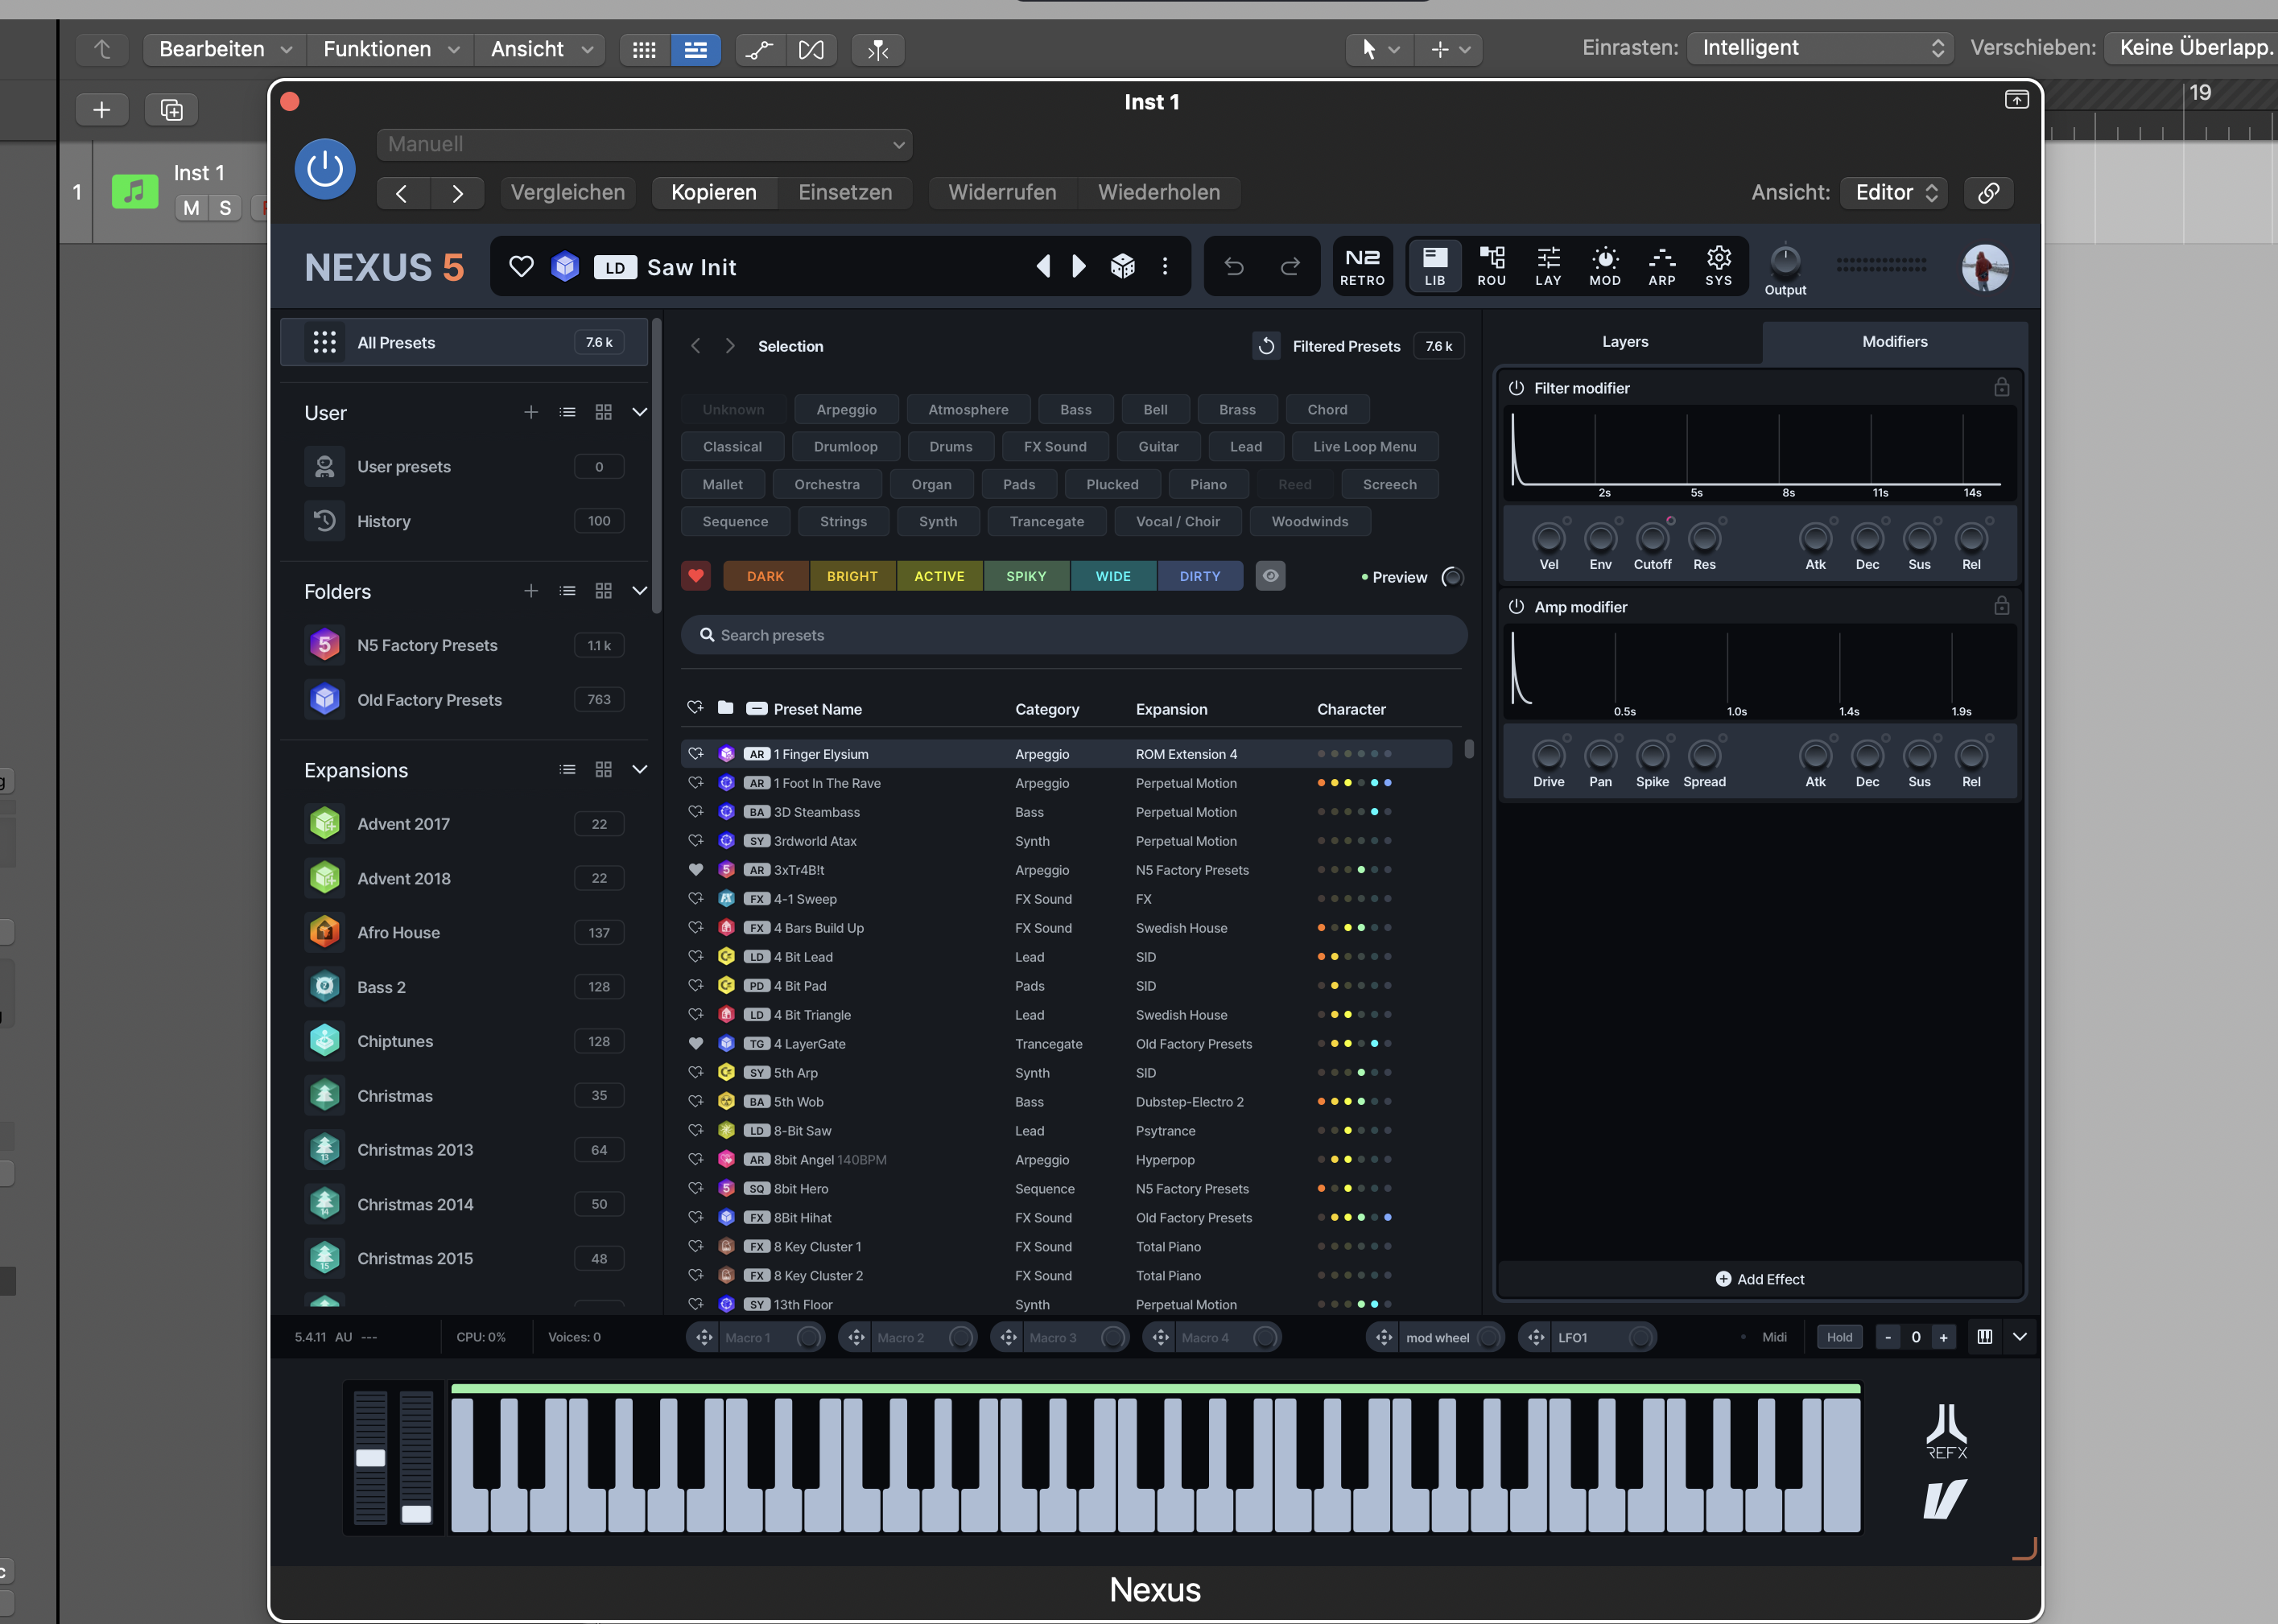Click the Nexus redo arrow
Viewport: 2278px width, 1624px height.
click(1291, 266)
